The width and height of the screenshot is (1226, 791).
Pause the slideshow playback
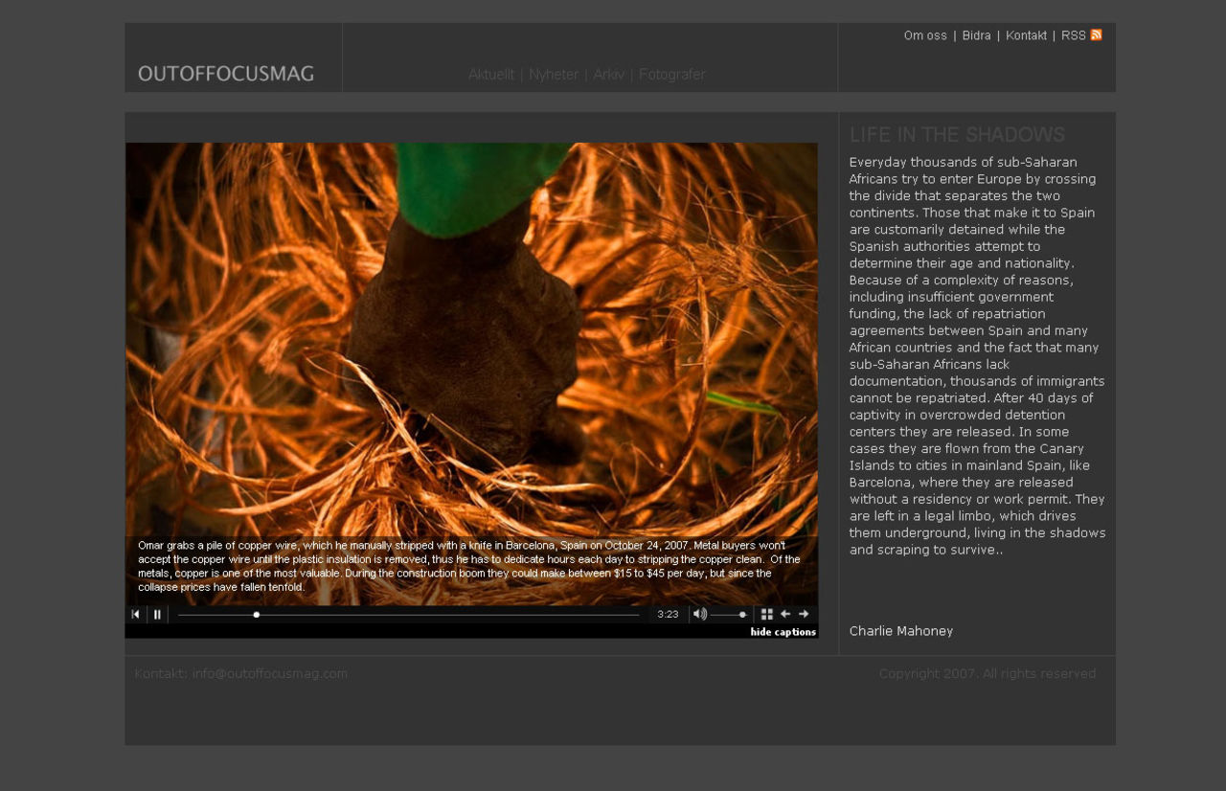point(158,615)
